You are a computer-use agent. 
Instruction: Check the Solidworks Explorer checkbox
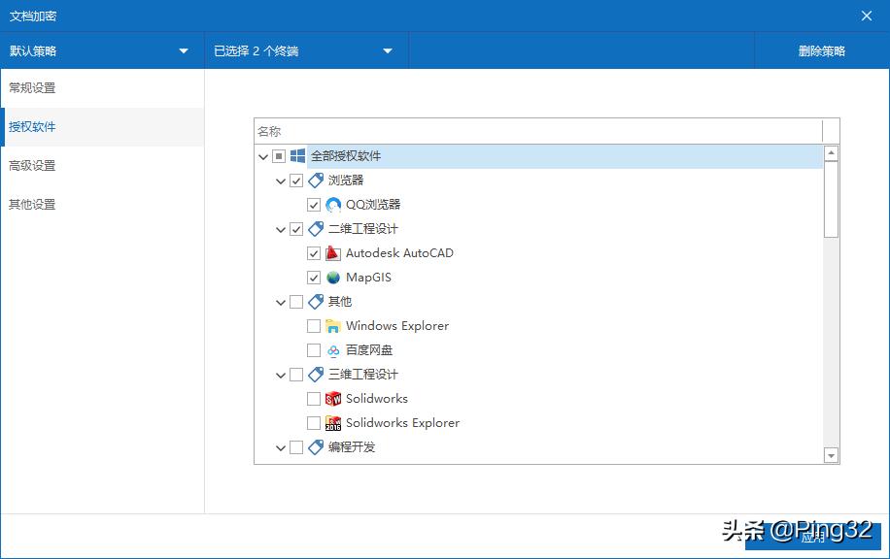pyautogui.click(x=314, y=423)
